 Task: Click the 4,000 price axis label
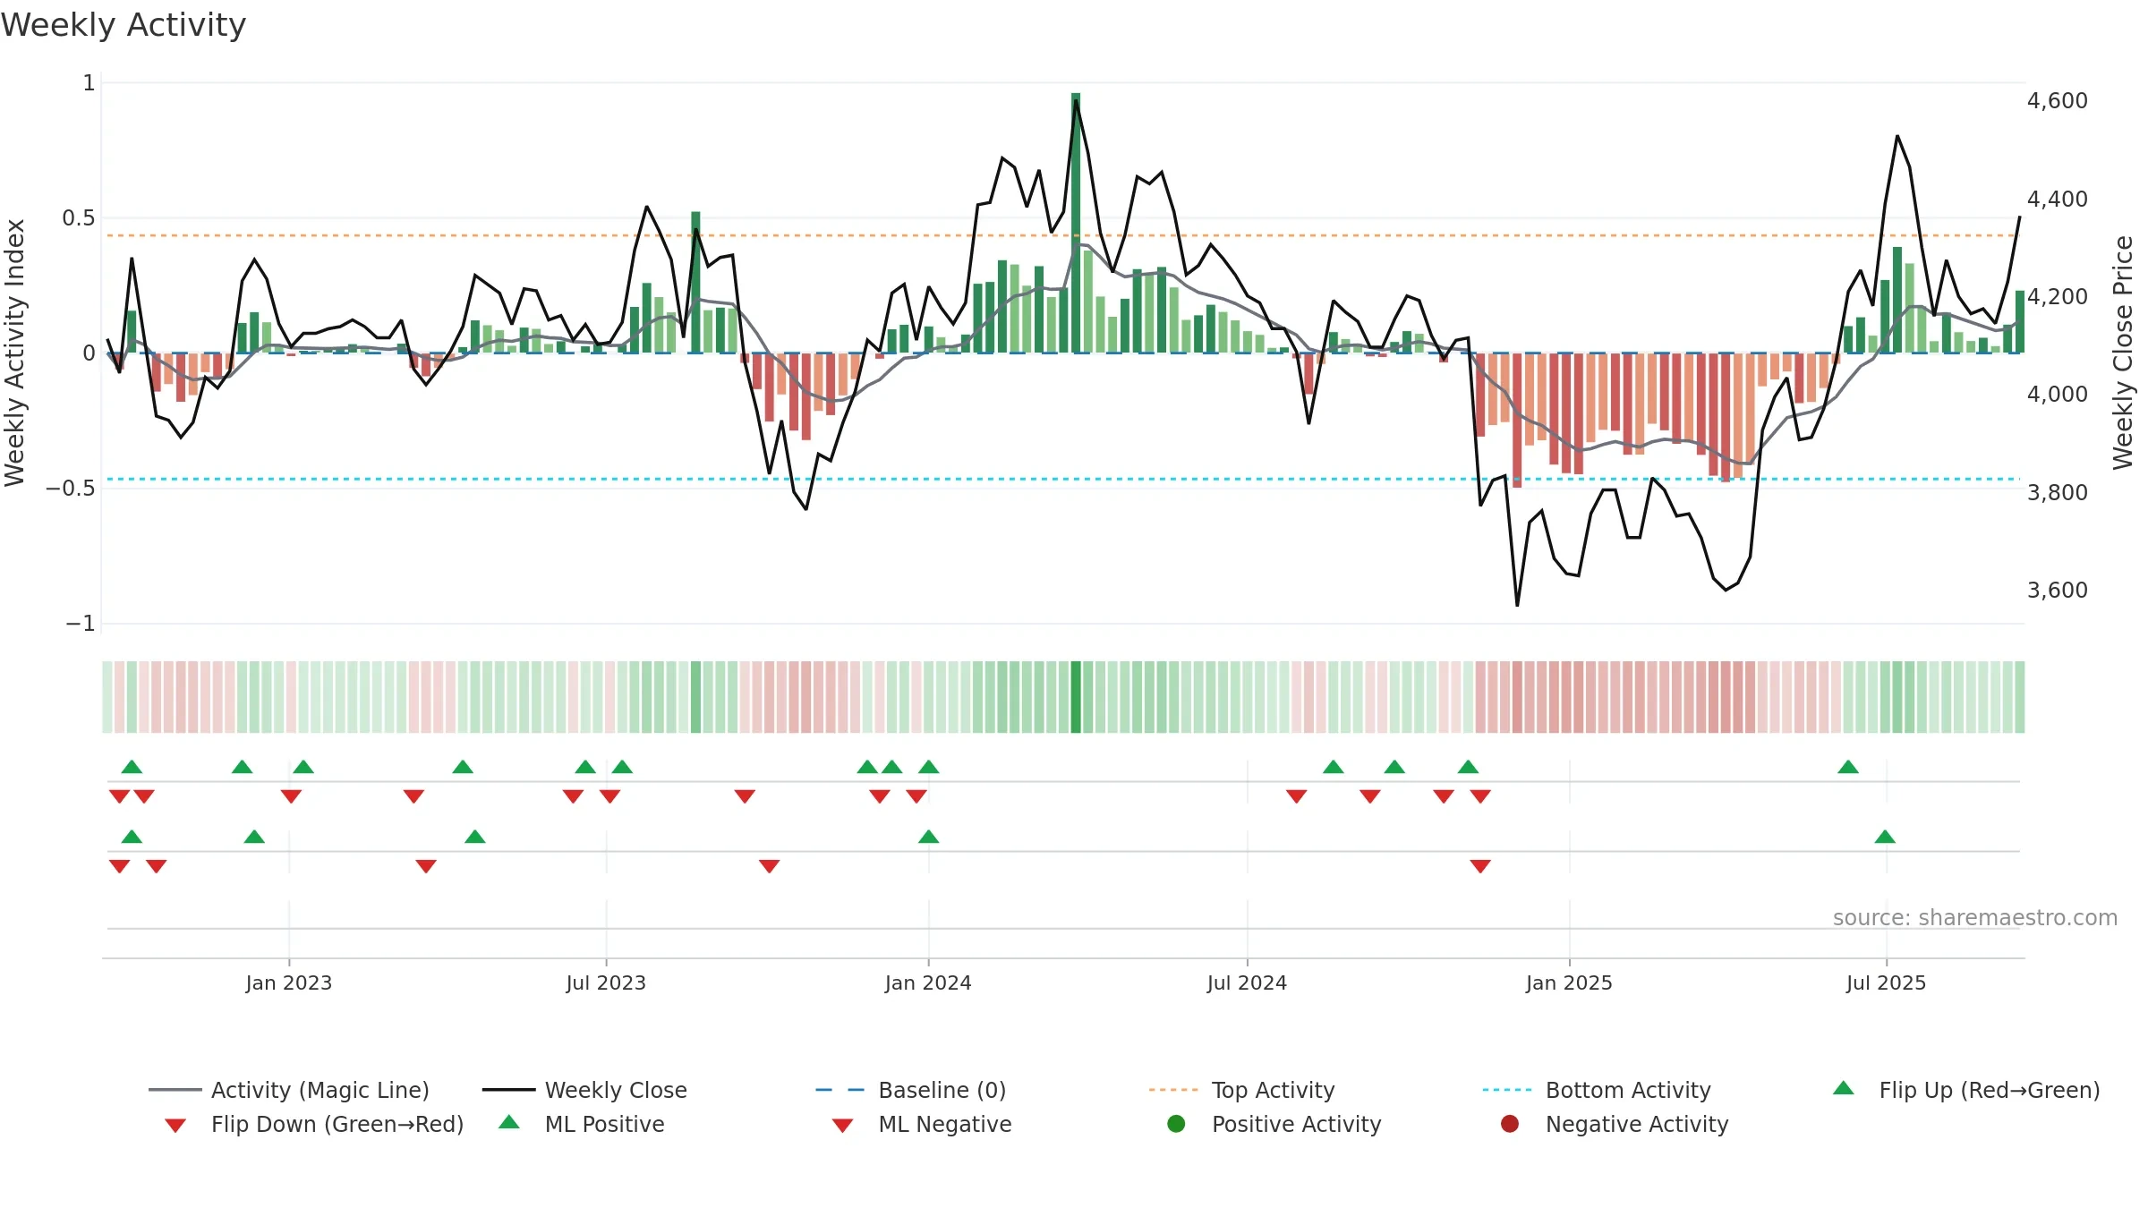click(x=2057, y=394)
